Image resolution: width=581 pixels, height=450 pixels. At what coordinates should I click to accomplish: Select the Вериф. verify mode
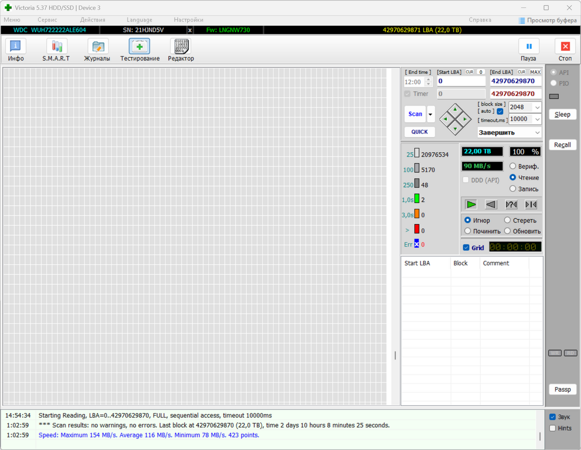513,166
